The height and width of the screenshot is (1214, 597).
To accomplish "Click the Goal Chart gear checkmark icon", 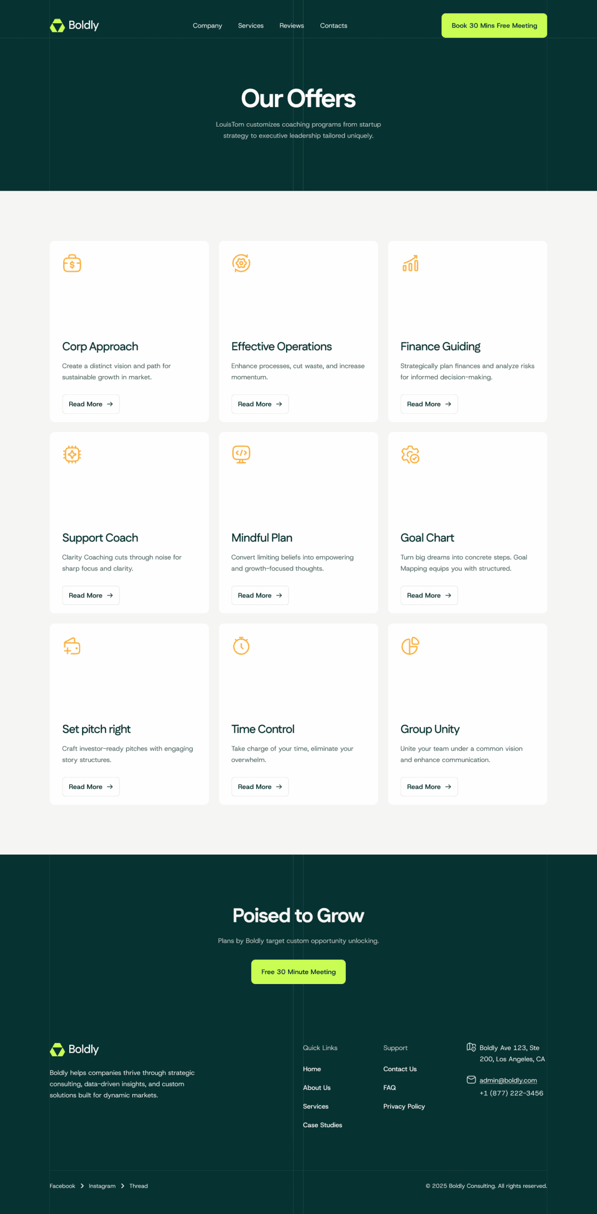I will 410,454.
